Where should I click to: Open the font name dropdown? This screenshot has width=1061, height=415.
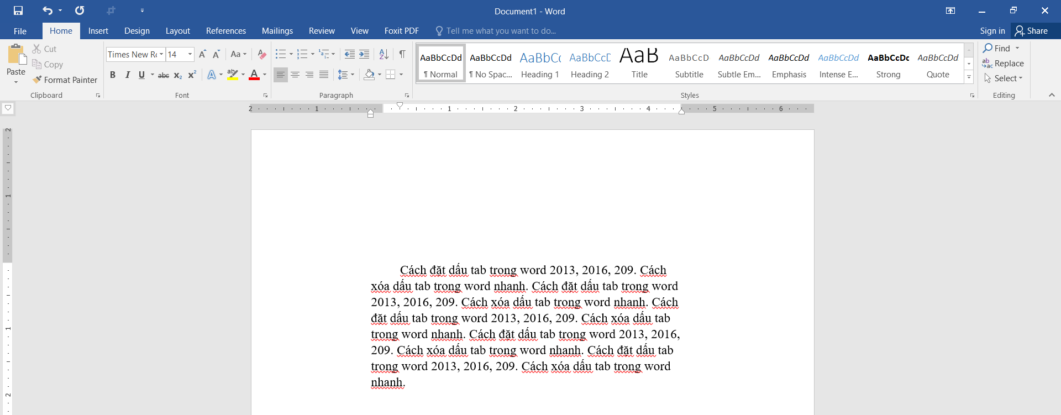[161, 54]
